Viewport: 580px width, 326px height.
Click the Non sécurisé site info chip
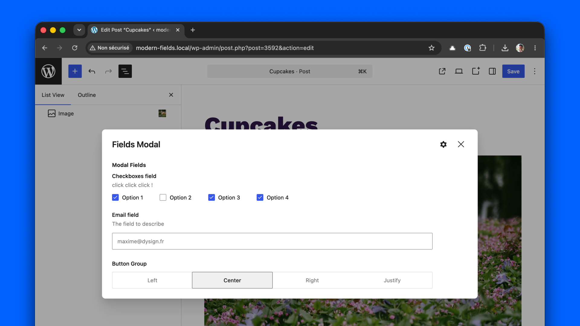point(110,48)
